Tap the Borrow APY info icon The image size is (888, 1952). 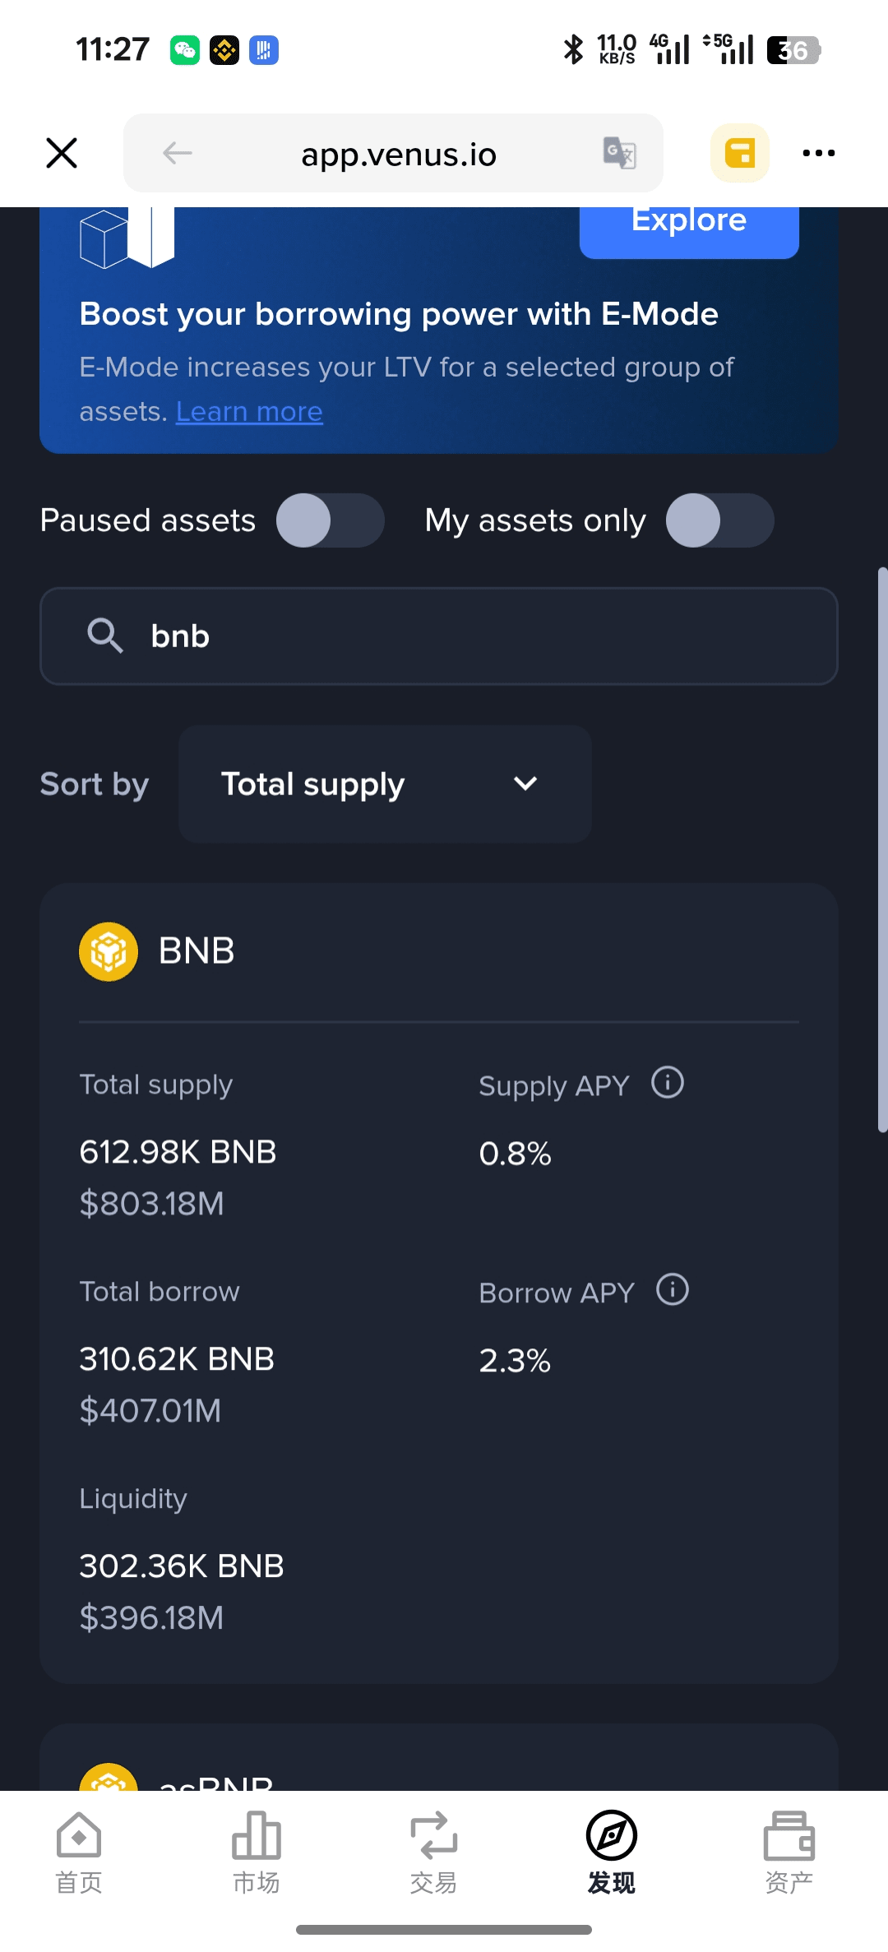672,1290
